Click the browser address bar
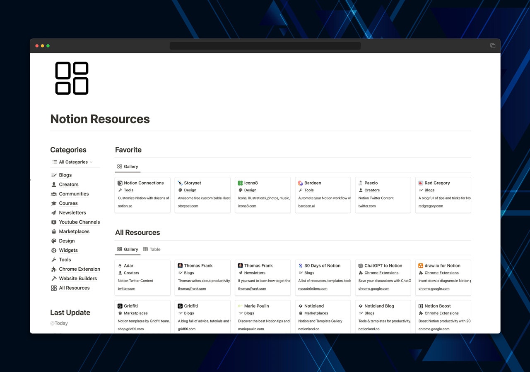The height and width of the screenshot is (372, 530). point(265,46)
